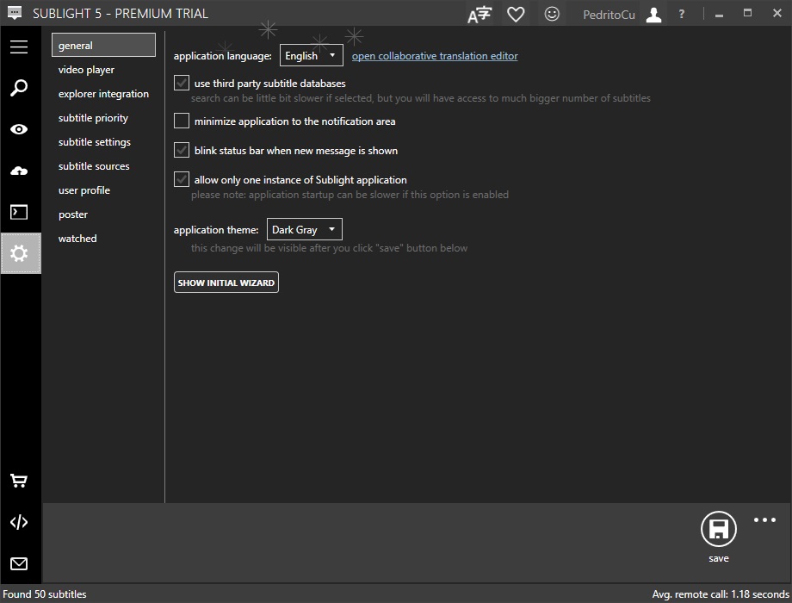This screenshot has height=603, width=792.
Task: Open the cloud upload icon
Action: [19, 171]
